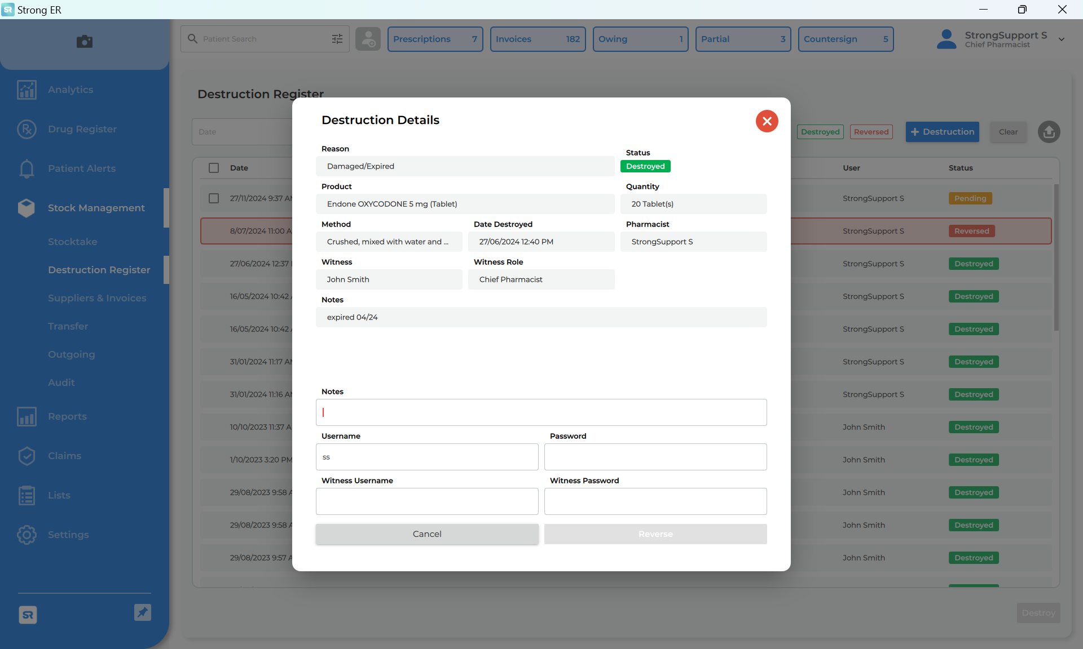Click the Notes input field in the dialog
Screen dimensions: 1083x649
click(x=541, y=412)
